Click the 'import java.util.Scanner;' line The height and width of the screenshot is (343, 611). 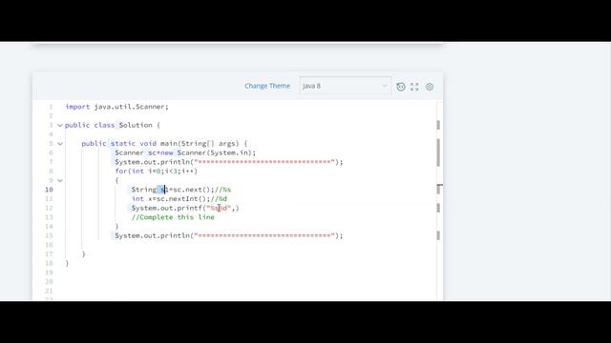pos(116,107)
